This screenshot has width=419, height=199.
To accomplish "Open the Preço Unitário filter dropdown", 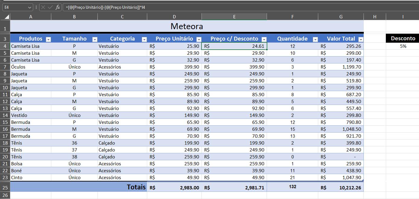I will [199, 39].
